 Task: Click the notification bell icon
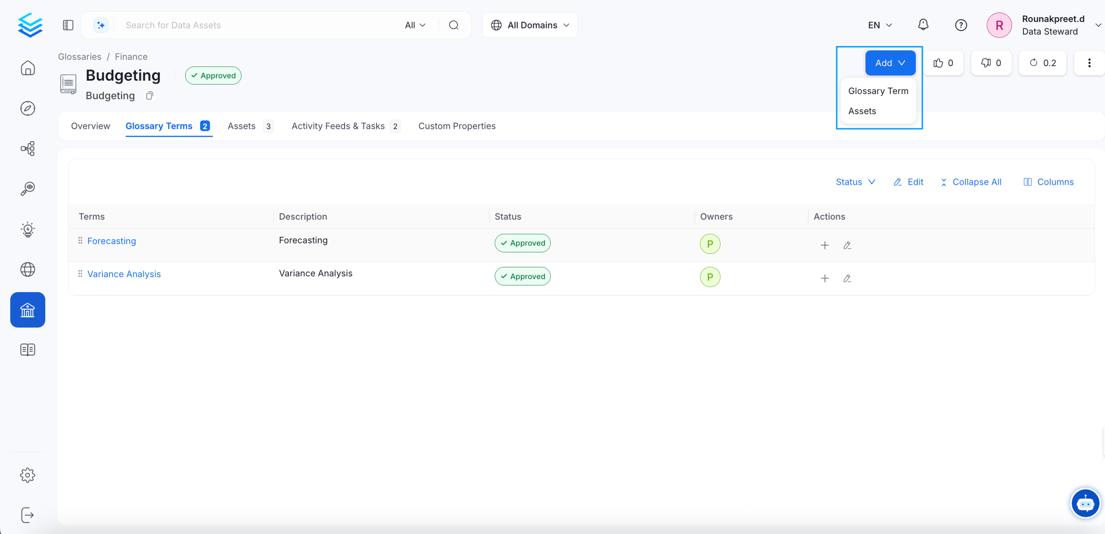(x=923, y=25)
